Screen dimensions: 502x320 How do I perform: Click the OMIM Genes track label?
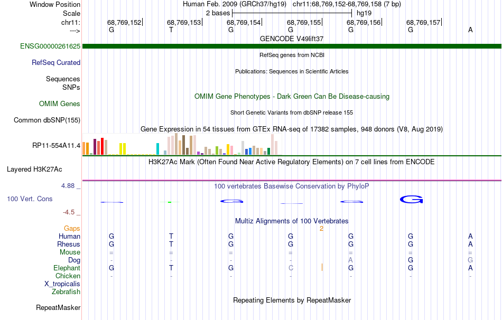tap(60, 103)
